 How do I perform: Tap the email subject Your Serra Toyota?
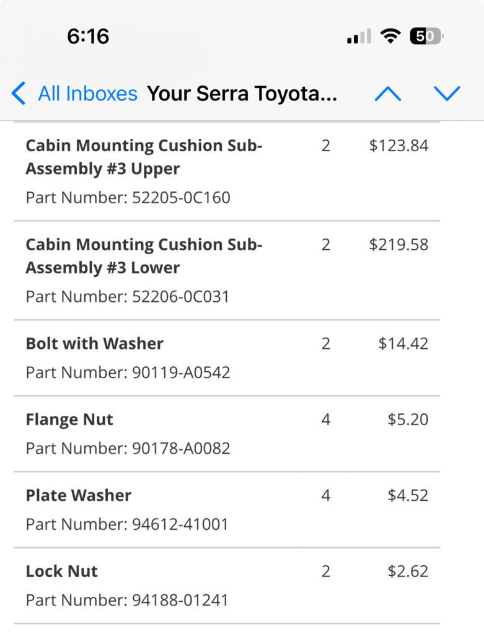pyautogui.click(x=242, y=94)
